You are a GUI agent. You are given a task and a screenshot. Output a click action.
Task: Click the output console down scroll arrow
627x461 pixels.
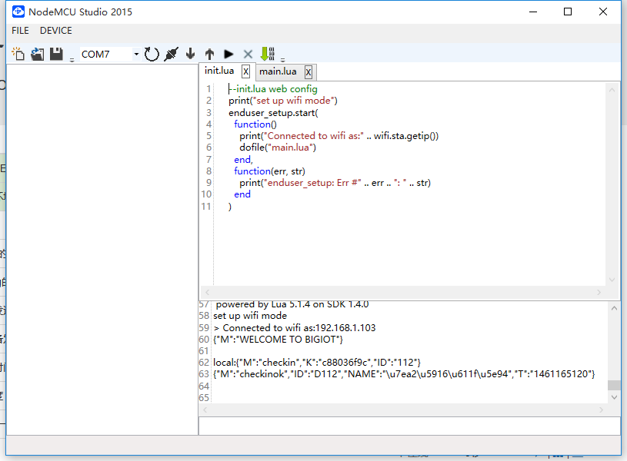(614, 397)
